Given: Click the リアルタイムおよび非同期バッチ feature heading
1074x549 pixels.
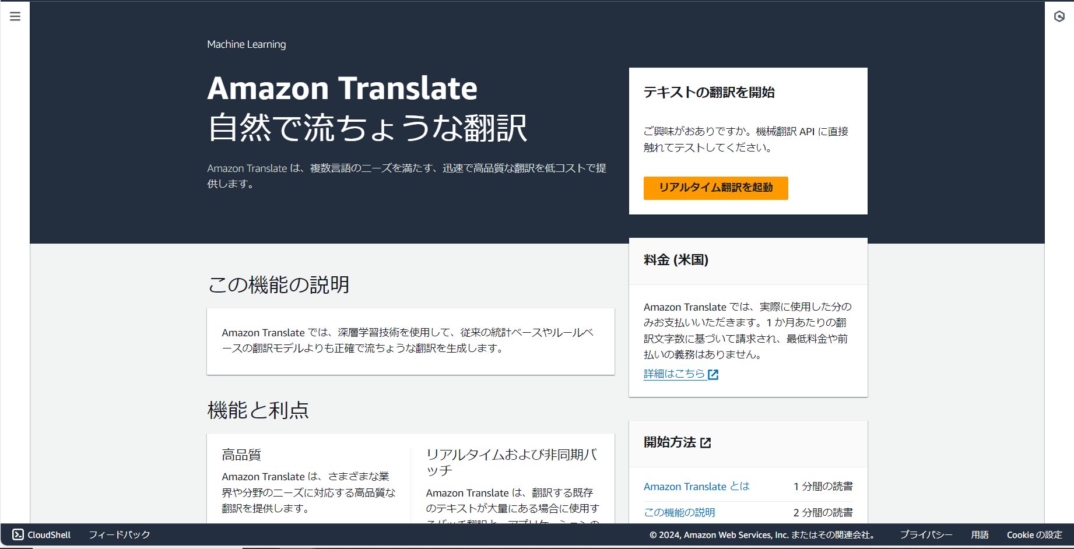Looking at the screenshot, I should click(x=512, y=462).
